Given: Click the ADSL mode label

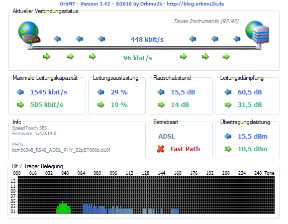Looking at the screenshot, I should [166, 137].
